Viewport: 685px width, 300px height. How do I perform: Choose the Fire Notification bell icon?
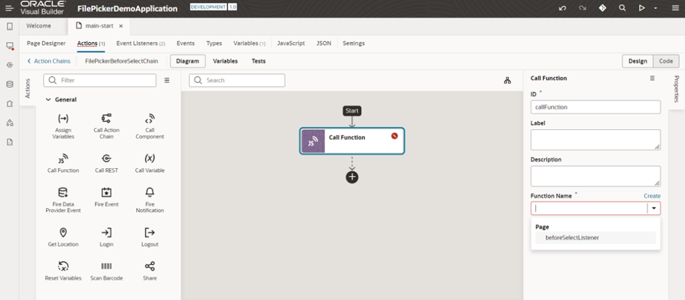click(150, 192)
